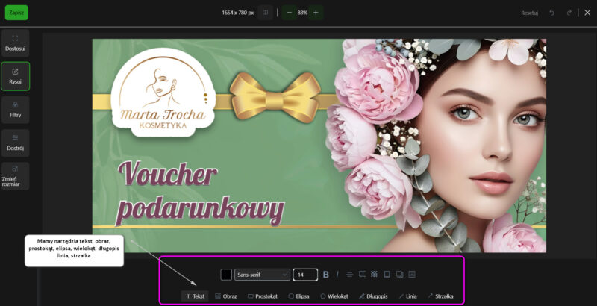The image size is (597, 306).
Task: Toggle italic text formatting
Action: coord(337,275)
